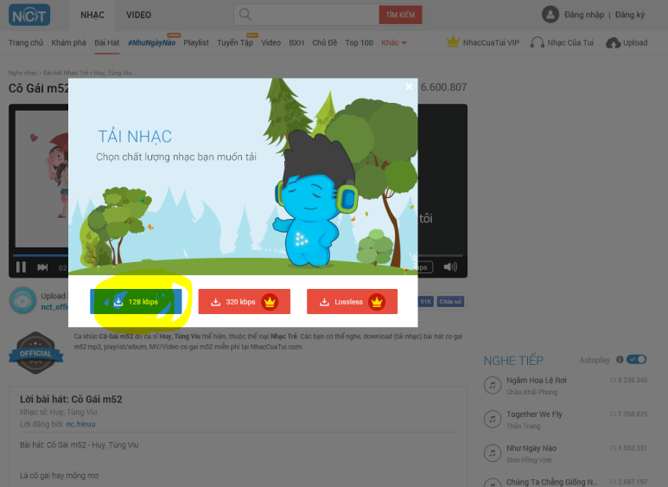Click the OFFICIAL badge
Image resolution: width=668 pixels, height=487 pixels.
pos(35,353)
